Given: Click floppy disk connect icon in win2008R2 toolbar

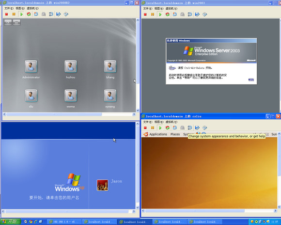Looking at the screenshot, I should pyautogui.click(x=59, y=14).
